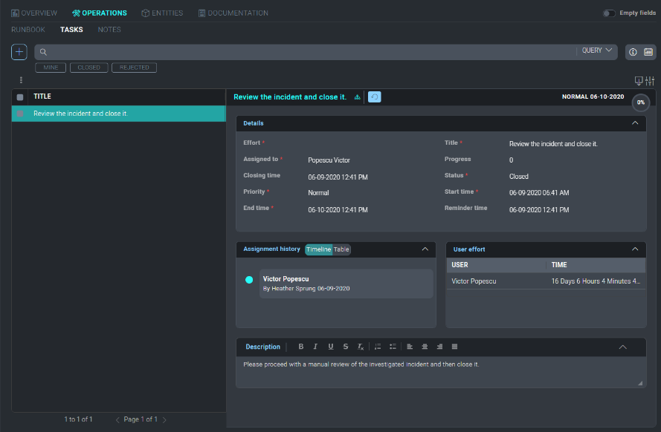Apply italic formatting in Description toolbar

315,347
